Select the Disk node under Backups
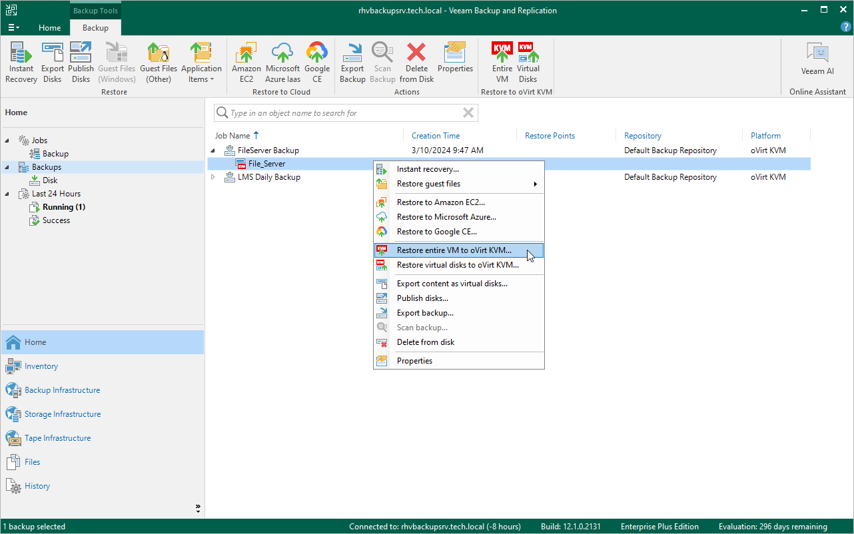The image size is (854, 534). [50, 180]
